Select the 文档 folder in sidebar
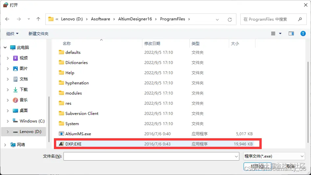The height and width of the screenshot is (175, 311). (24, 79)
